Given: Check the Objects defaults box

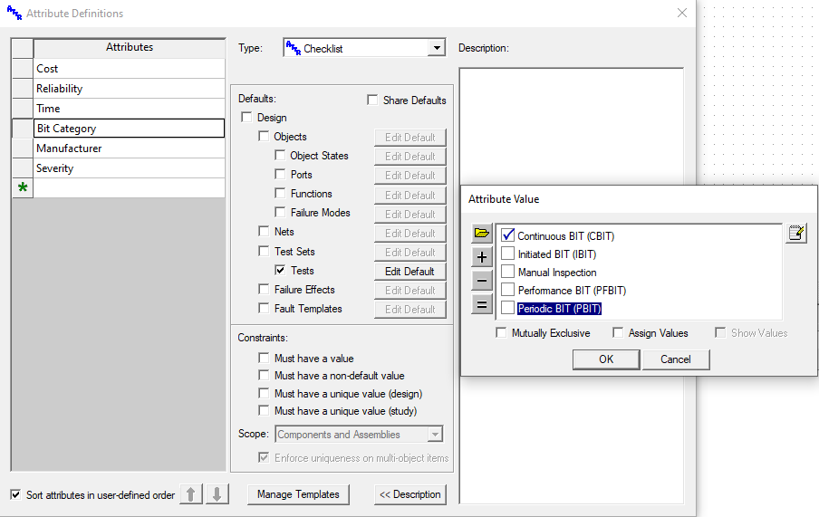Looking at the screenshot, I should coord(264,137).
